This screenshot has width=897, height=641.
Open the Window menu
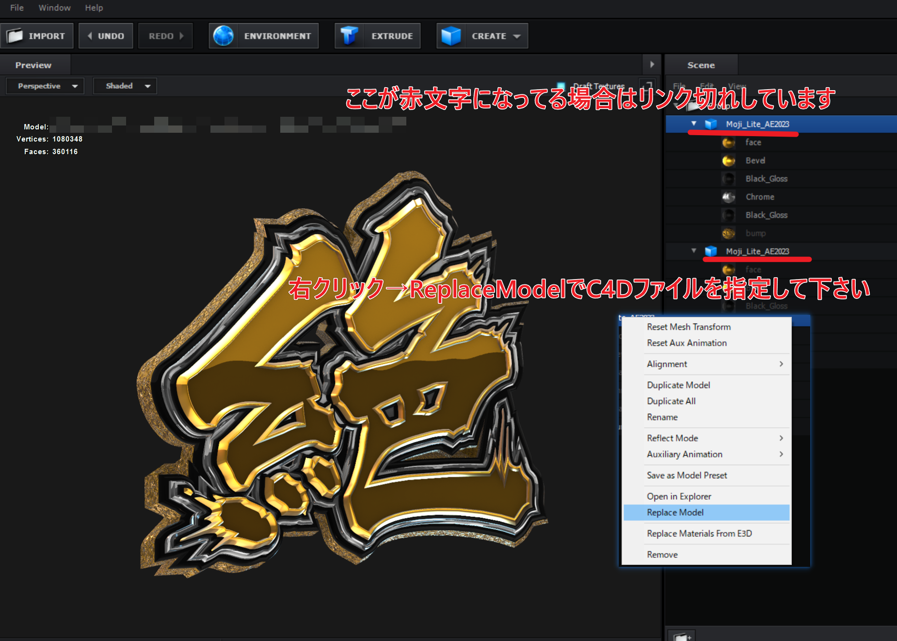[x=54, y=8]
